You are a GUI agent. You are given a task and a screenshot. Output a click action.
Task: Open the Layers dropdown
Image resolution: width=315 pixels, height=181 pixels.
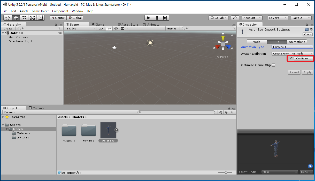(x=278, y=18)
